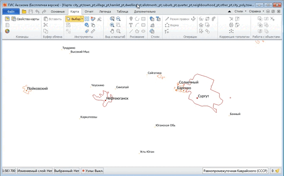The image size is (284, 176).
Task: Click the paperclip icon in Операции
Action: tap(214, 19)
